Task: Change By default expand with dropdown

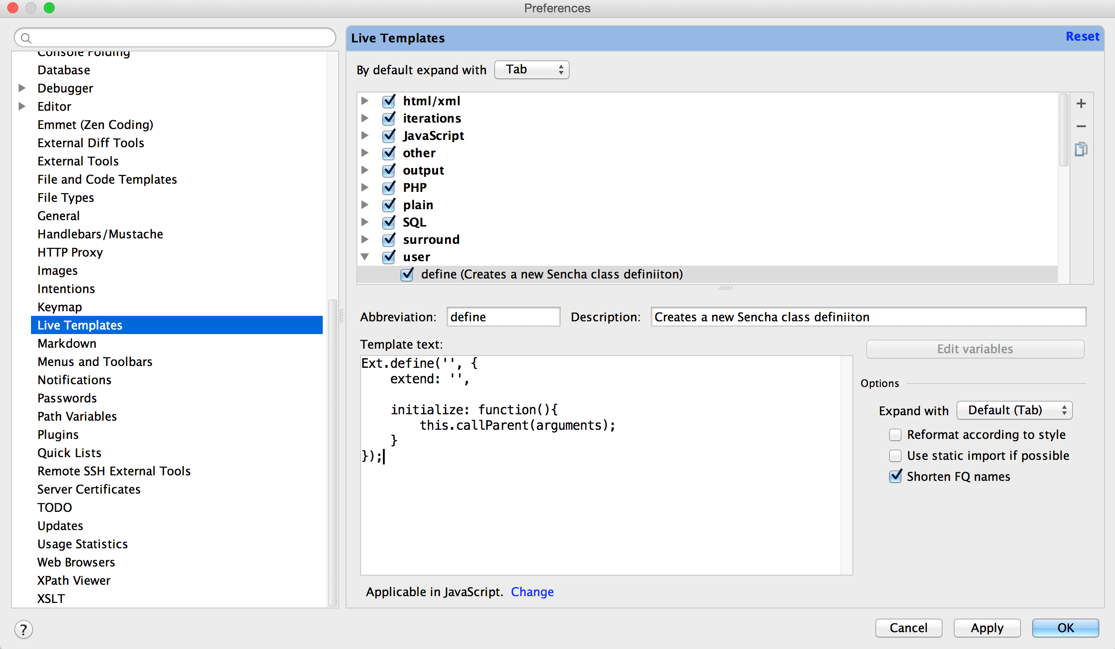Action: [530, 70]
